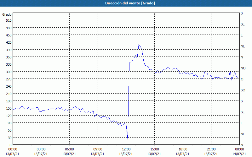Select the 60 degree axis label
Screen dimensions: 252x157
point(10,130)
